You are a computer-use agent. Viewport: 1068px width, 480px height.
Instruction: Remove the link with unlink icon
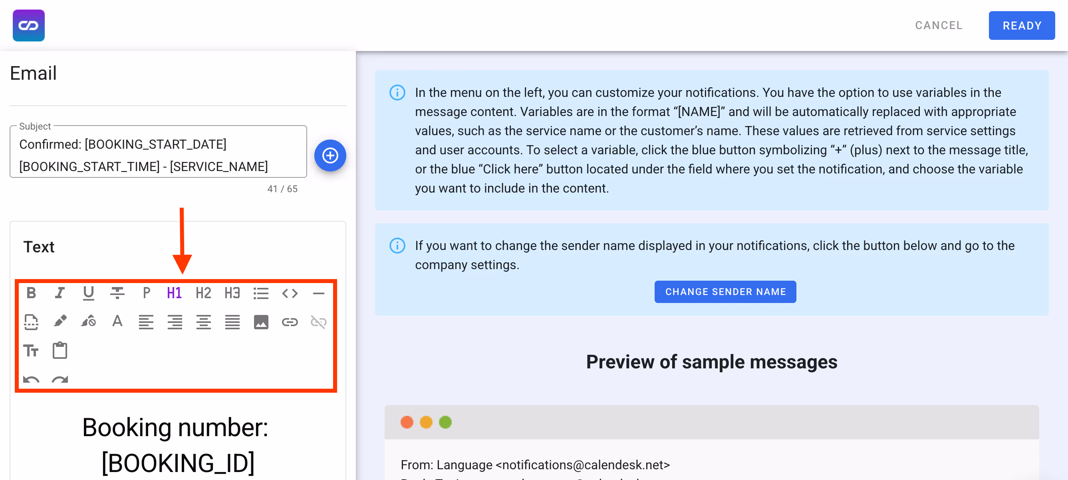click(x=318, y=321)
